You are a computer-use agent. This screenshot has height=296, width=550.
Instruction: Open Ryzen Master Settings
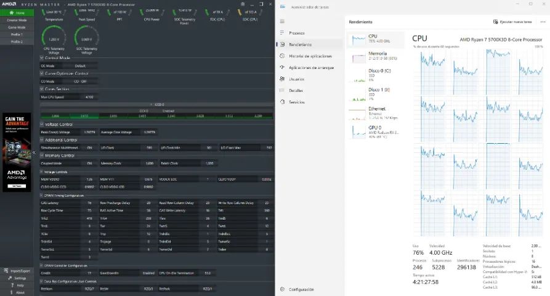click(x=17, y=278)
